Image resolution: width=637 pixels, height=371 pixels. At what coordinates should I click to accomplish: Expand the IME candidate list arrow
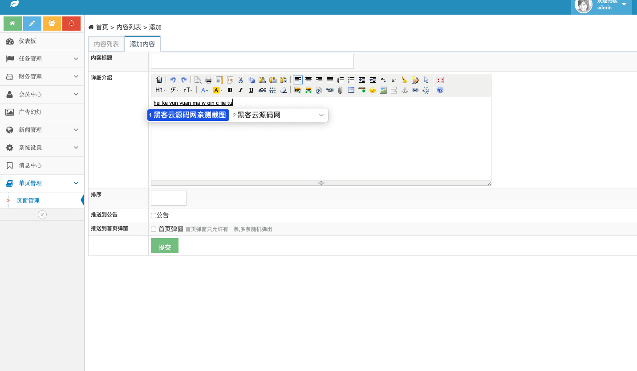[x=321, y=116]
